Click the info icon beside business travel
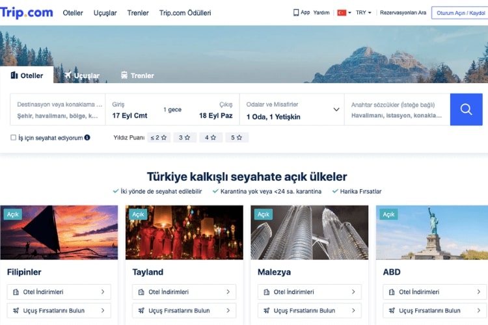 tap(87, 137)
